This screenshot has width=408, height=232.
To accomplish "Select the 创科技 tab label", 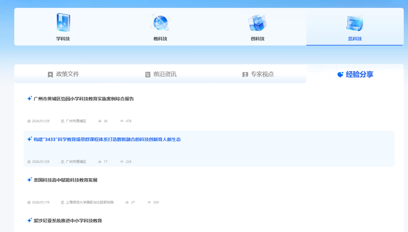I will tap(258, 39).
